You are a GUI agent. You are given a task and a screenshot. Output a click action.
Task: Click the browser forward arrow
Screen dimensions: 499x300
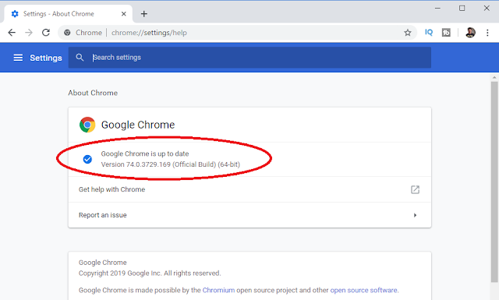coord(29,33)
